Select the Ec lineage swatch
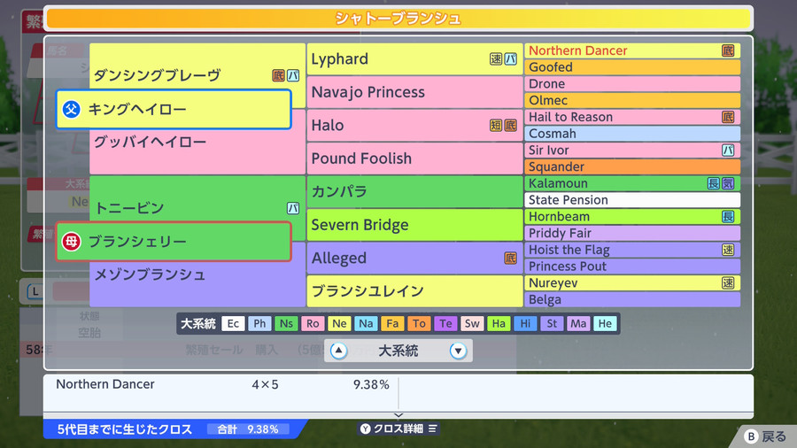 pos(233,323)
